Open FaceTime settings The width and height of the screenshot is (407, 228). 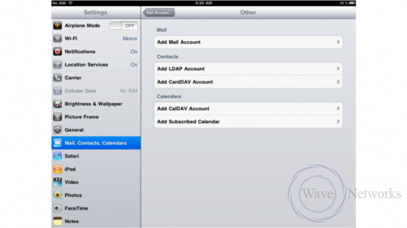(x=96, y=208)
